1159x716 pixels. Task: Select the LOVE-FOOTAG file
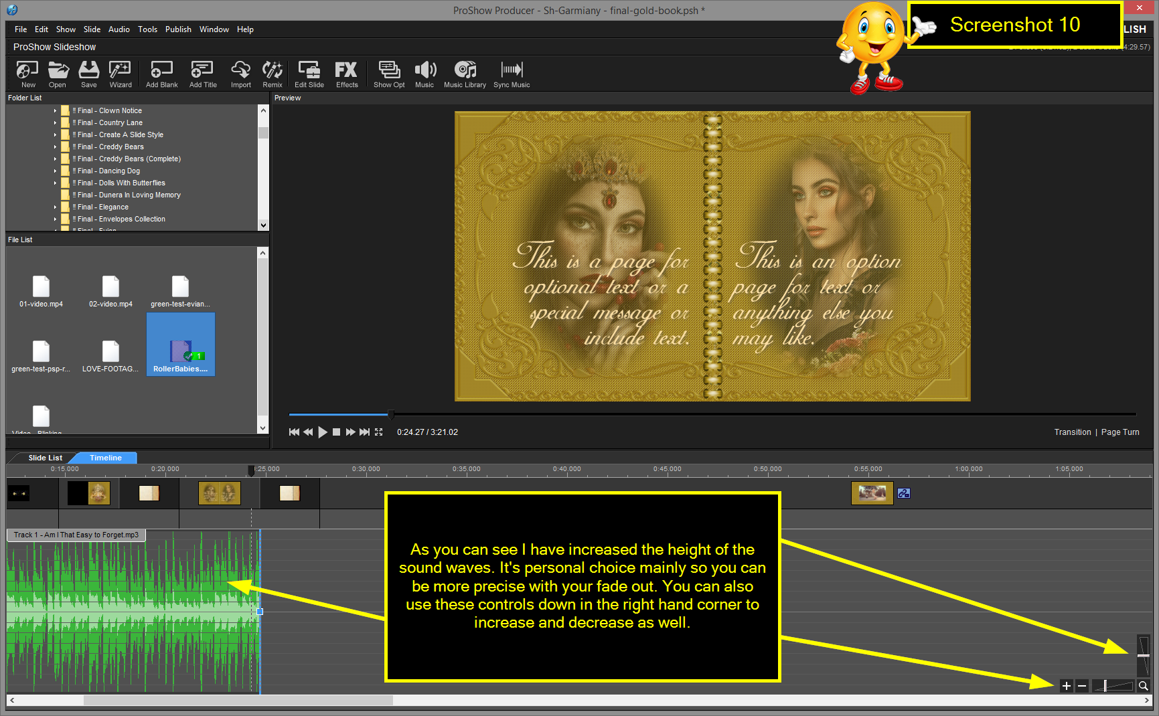point(110,357)
